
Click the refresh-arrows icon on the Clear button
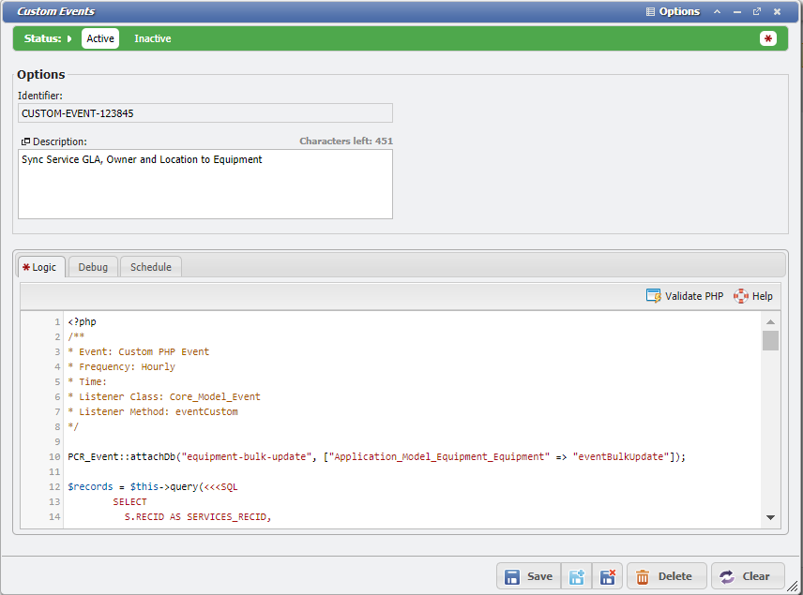727,576
